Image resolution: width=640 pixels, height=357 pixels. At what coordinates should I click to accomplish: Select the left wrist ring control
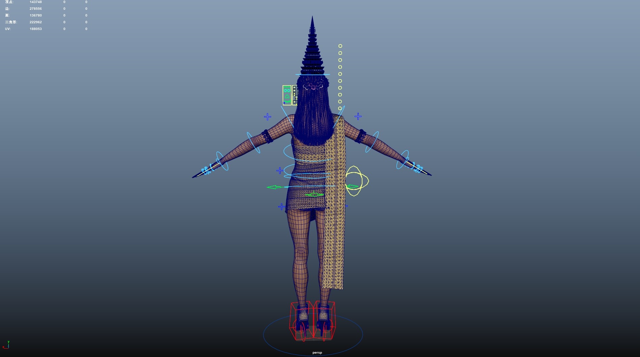point(222,161)
